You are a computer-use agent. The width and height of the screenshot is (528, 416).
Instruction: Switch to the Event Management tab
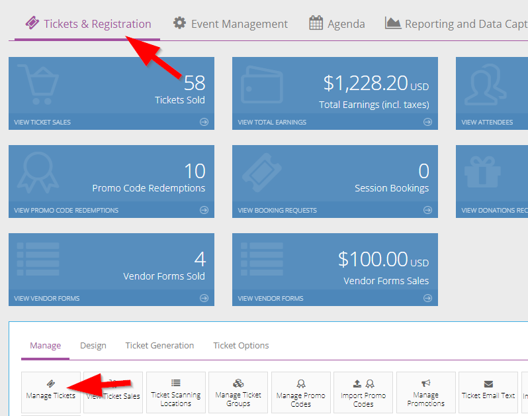(230, 24)
